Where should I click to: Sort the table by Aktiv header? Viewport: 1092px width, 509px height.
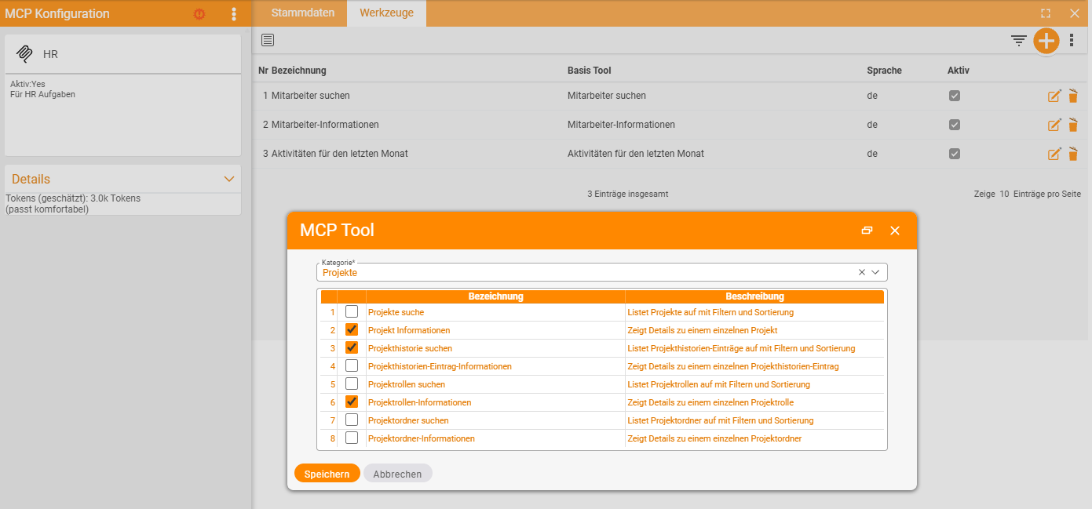tap(959, 71)
